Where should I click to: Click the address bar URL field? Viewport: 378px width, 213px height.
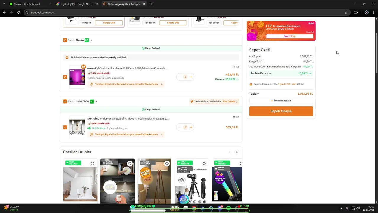click(186, 12)
